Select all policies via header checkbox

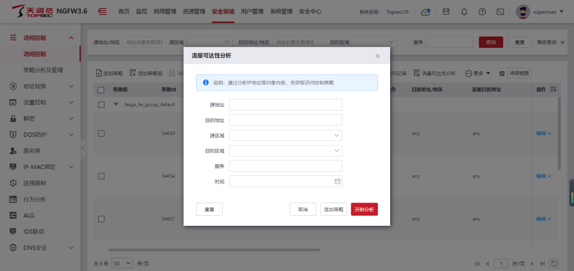coord(102,90)
